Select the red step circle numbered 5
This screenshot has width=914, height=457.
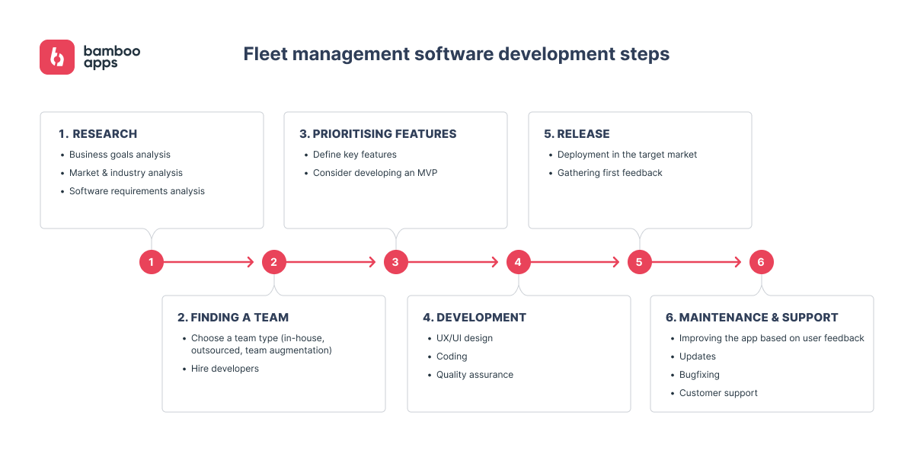pos(639,261)
